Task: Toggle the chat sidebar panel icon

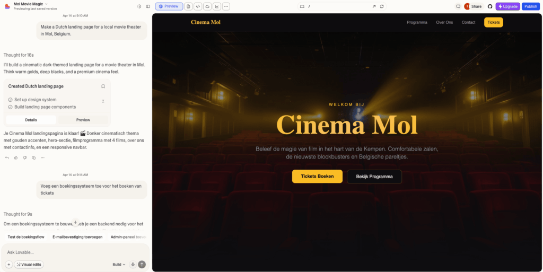Action: point(148,6)
